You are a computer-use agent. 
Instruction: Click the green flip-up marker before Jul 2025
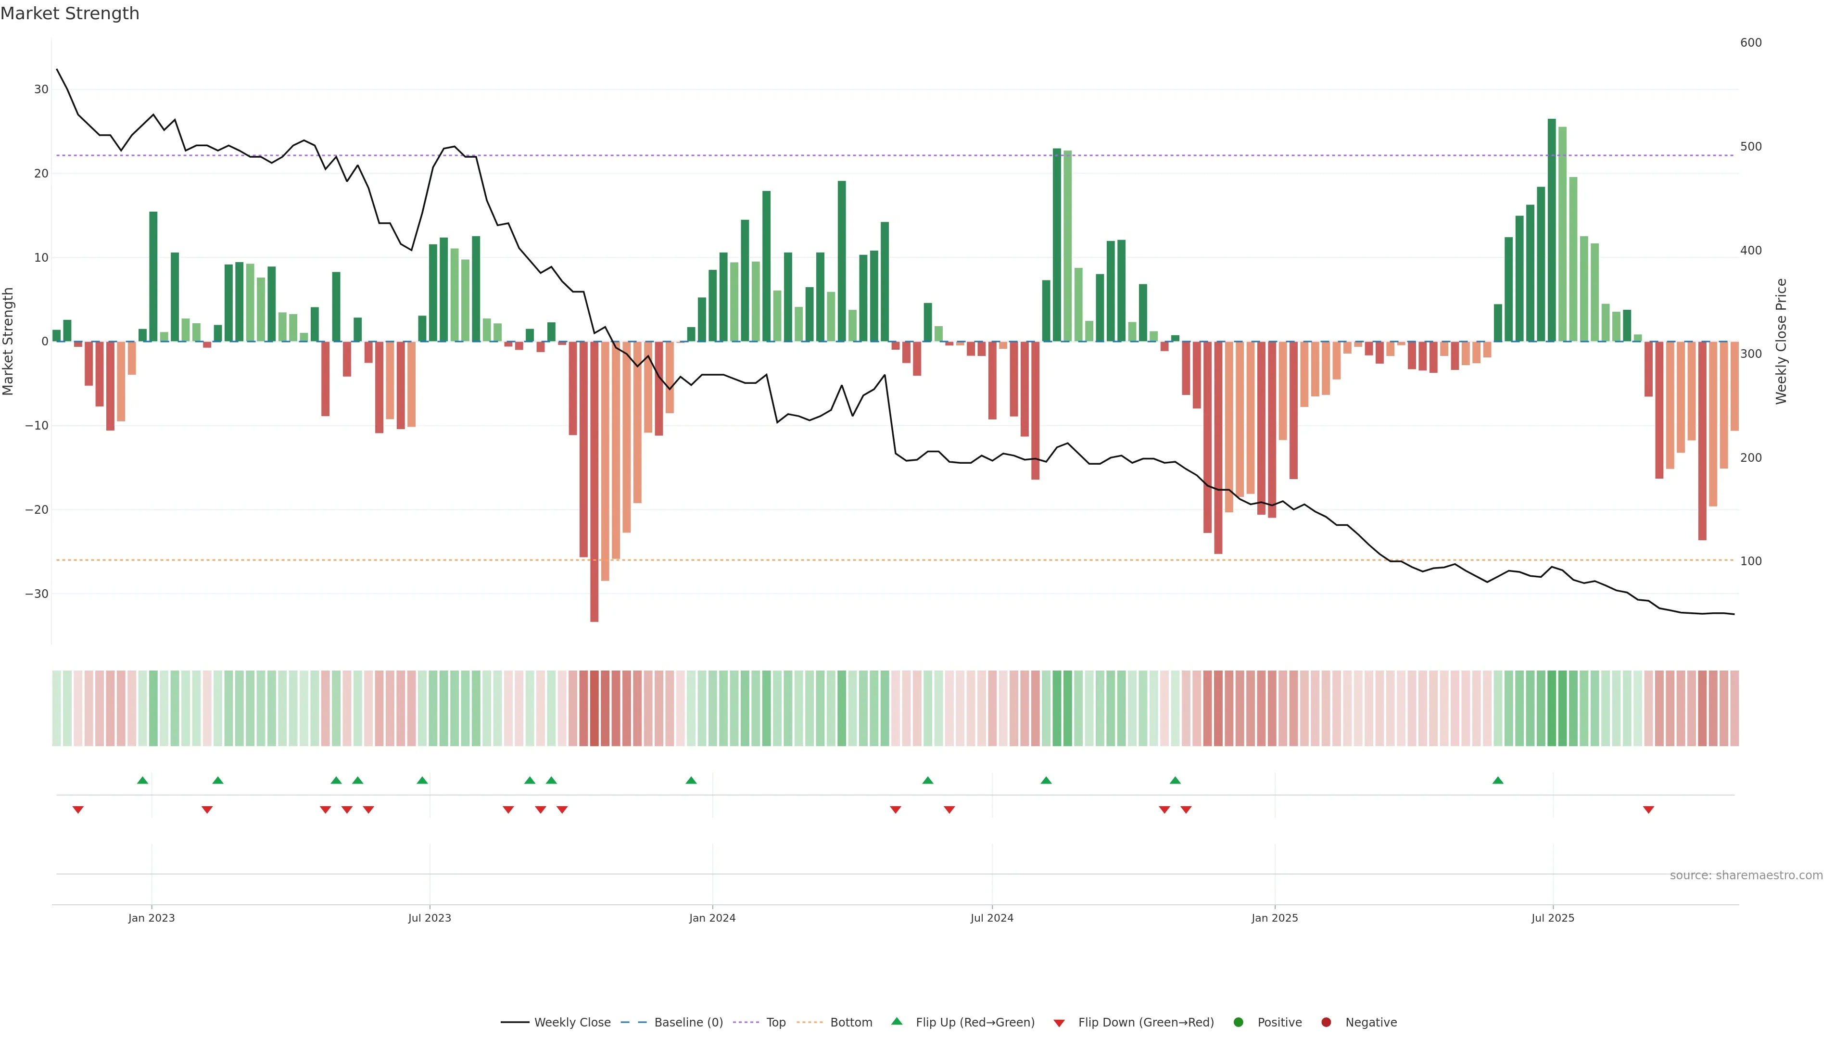(1498, 780)
